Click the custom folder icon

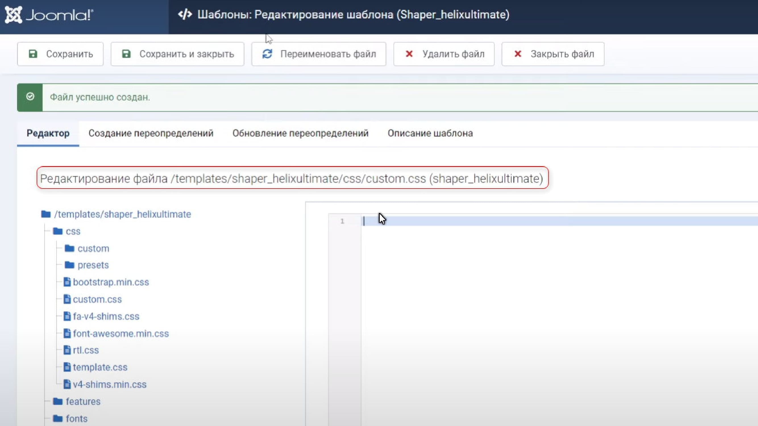point(69,248)
